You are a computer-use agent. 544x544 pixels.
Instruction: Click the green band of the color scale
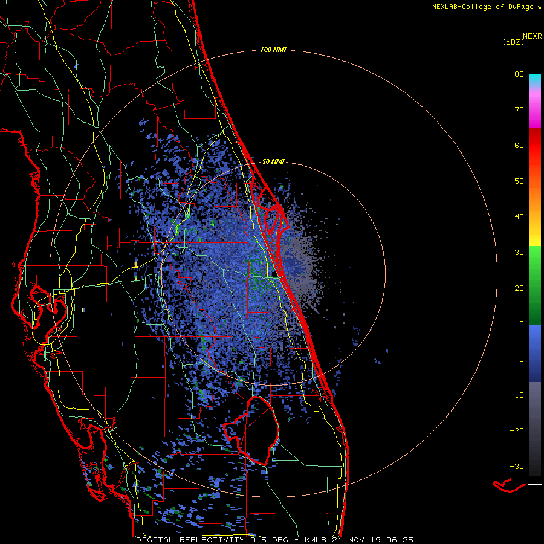click(x=535, y=286)
